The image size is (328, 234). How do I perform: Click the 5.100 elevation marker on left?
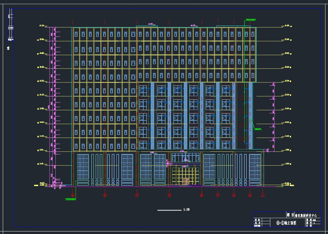click(x=42, y=164)
